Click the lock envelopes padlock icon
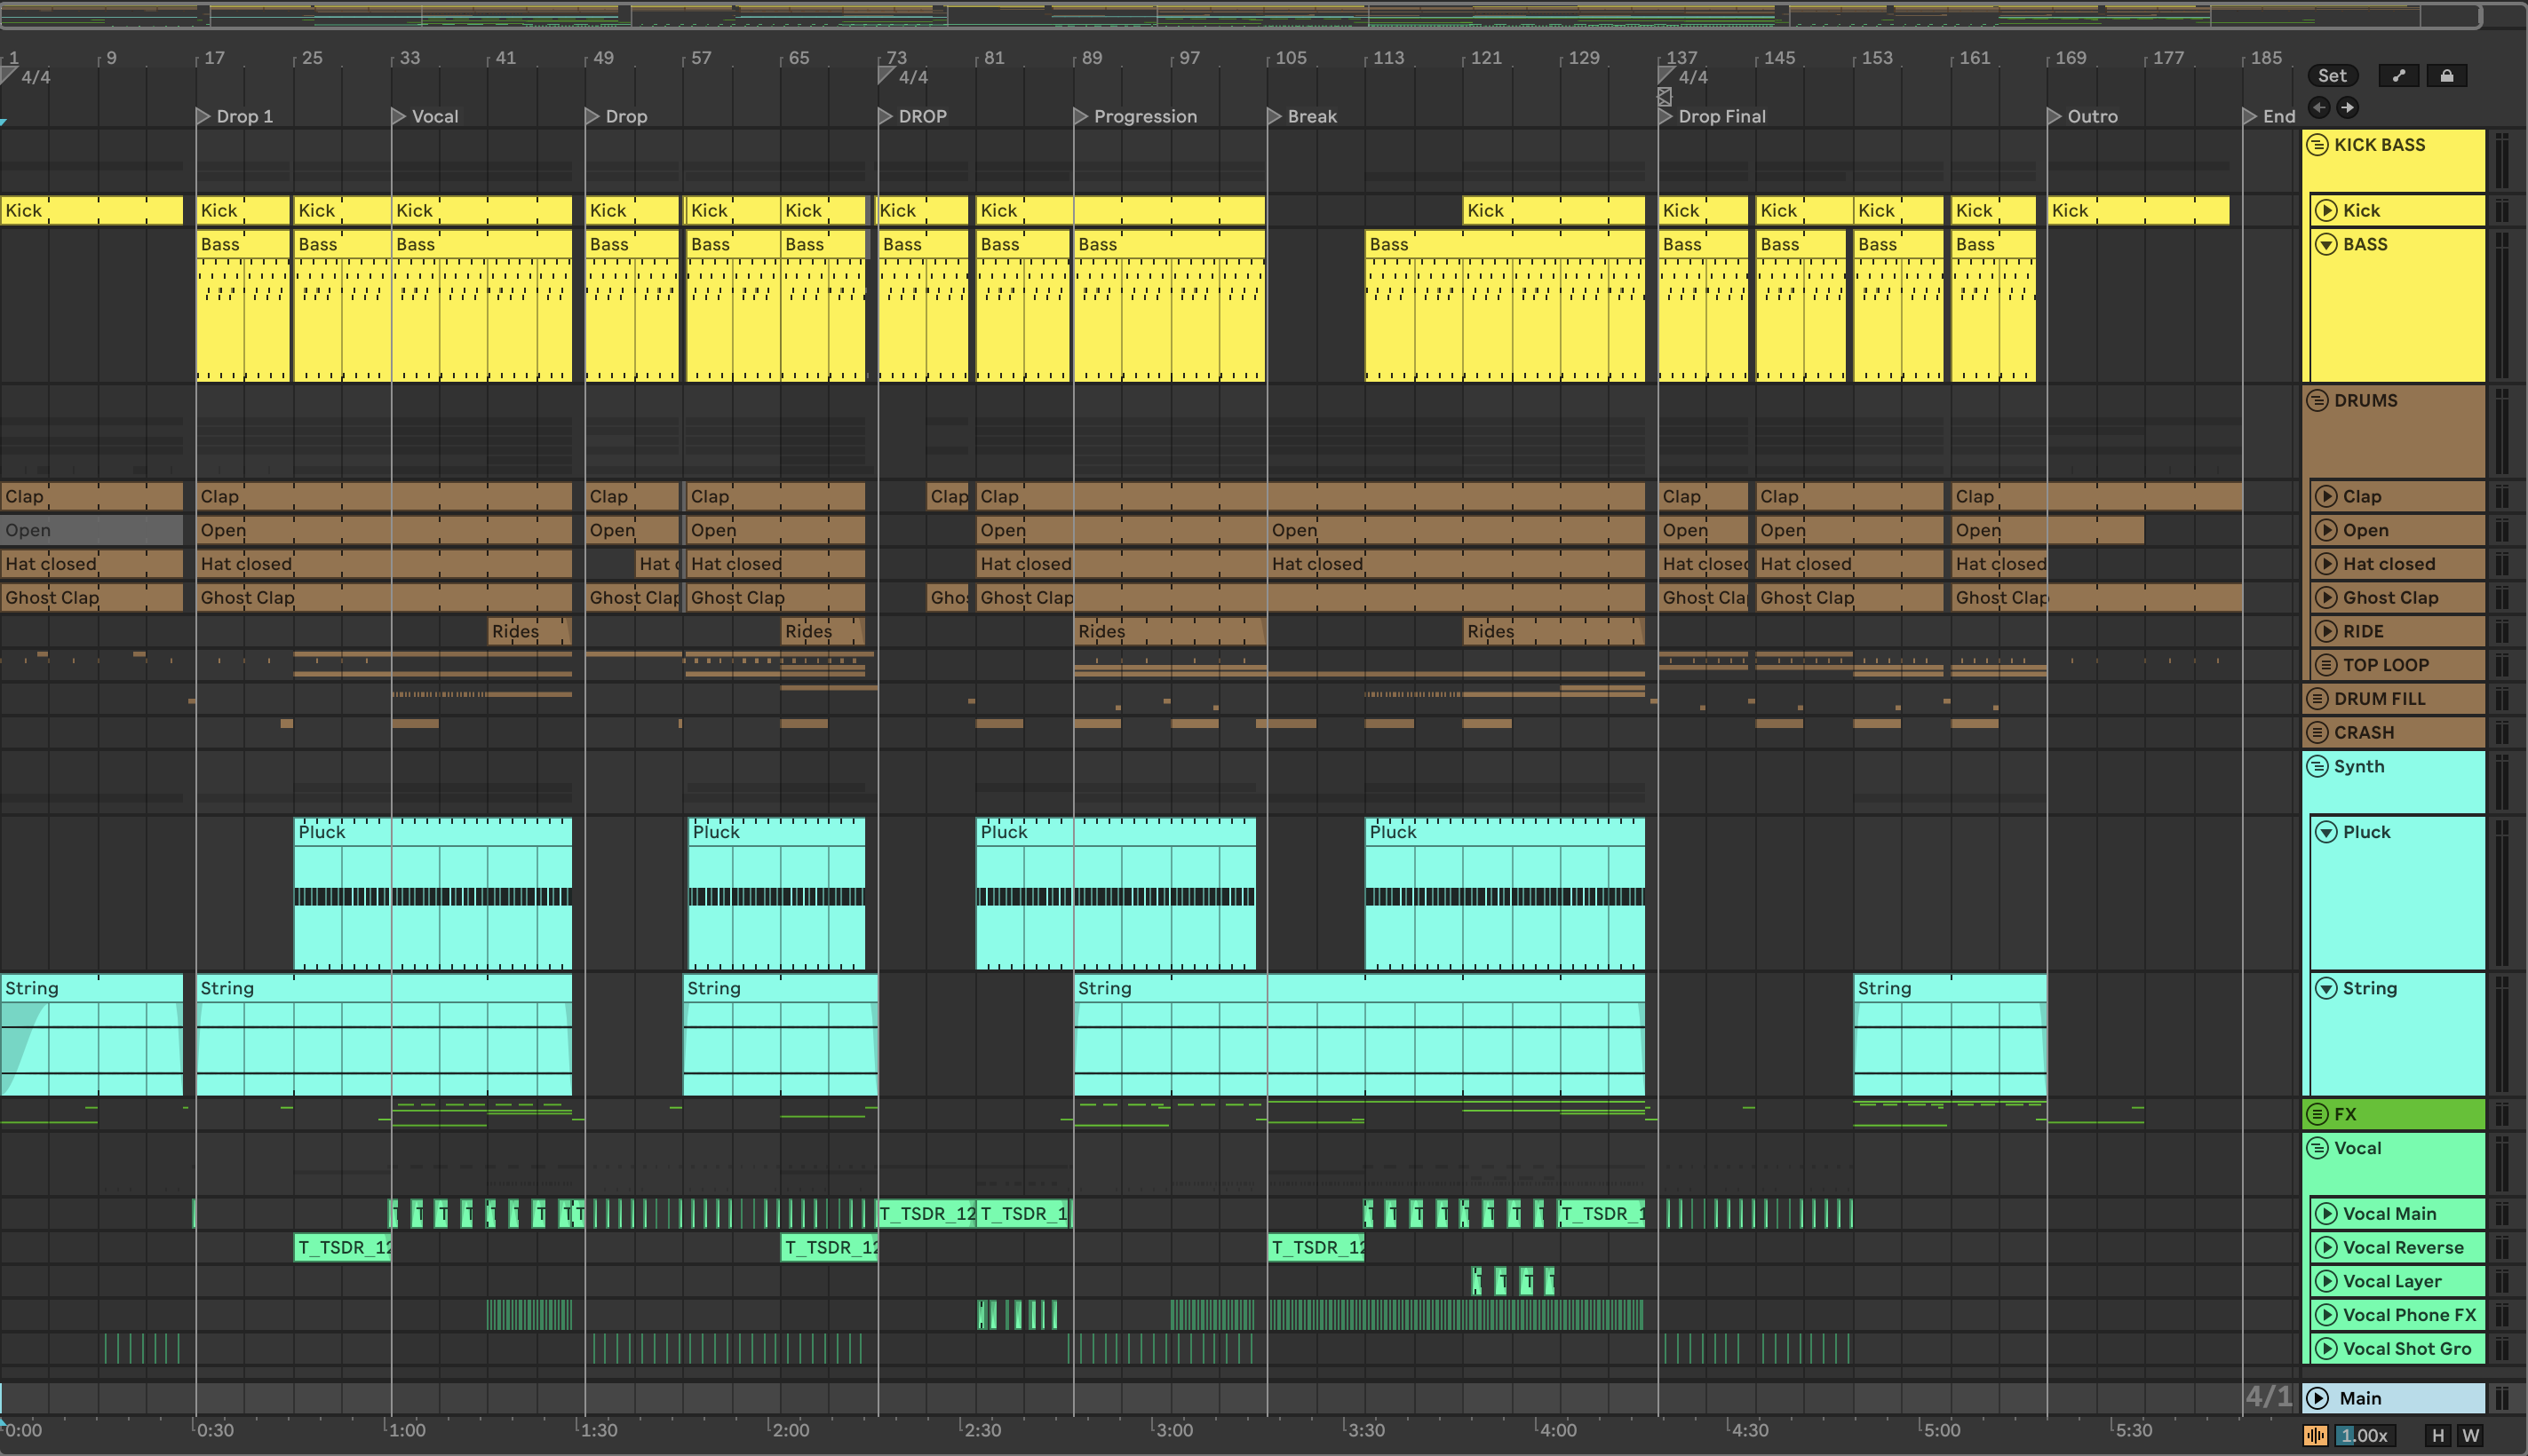The width and height of the screenshot is (2528, 1456). pyautogui.click(x=2446, y=76)
